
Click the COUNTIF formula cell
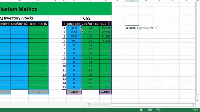coord(132,28)
